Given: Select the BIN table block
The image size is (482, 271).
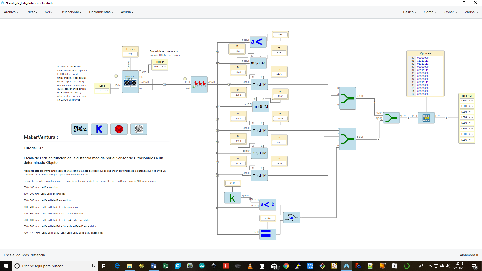Looking at the screenshot, I should click(426, 118).
